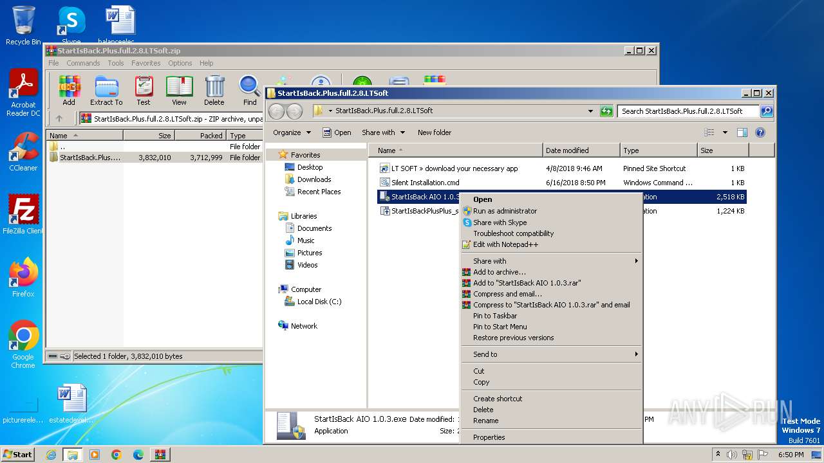The image size is (824, 463).
Task: Open Explorer help question-mark icon
Action: tap(760, 132)
